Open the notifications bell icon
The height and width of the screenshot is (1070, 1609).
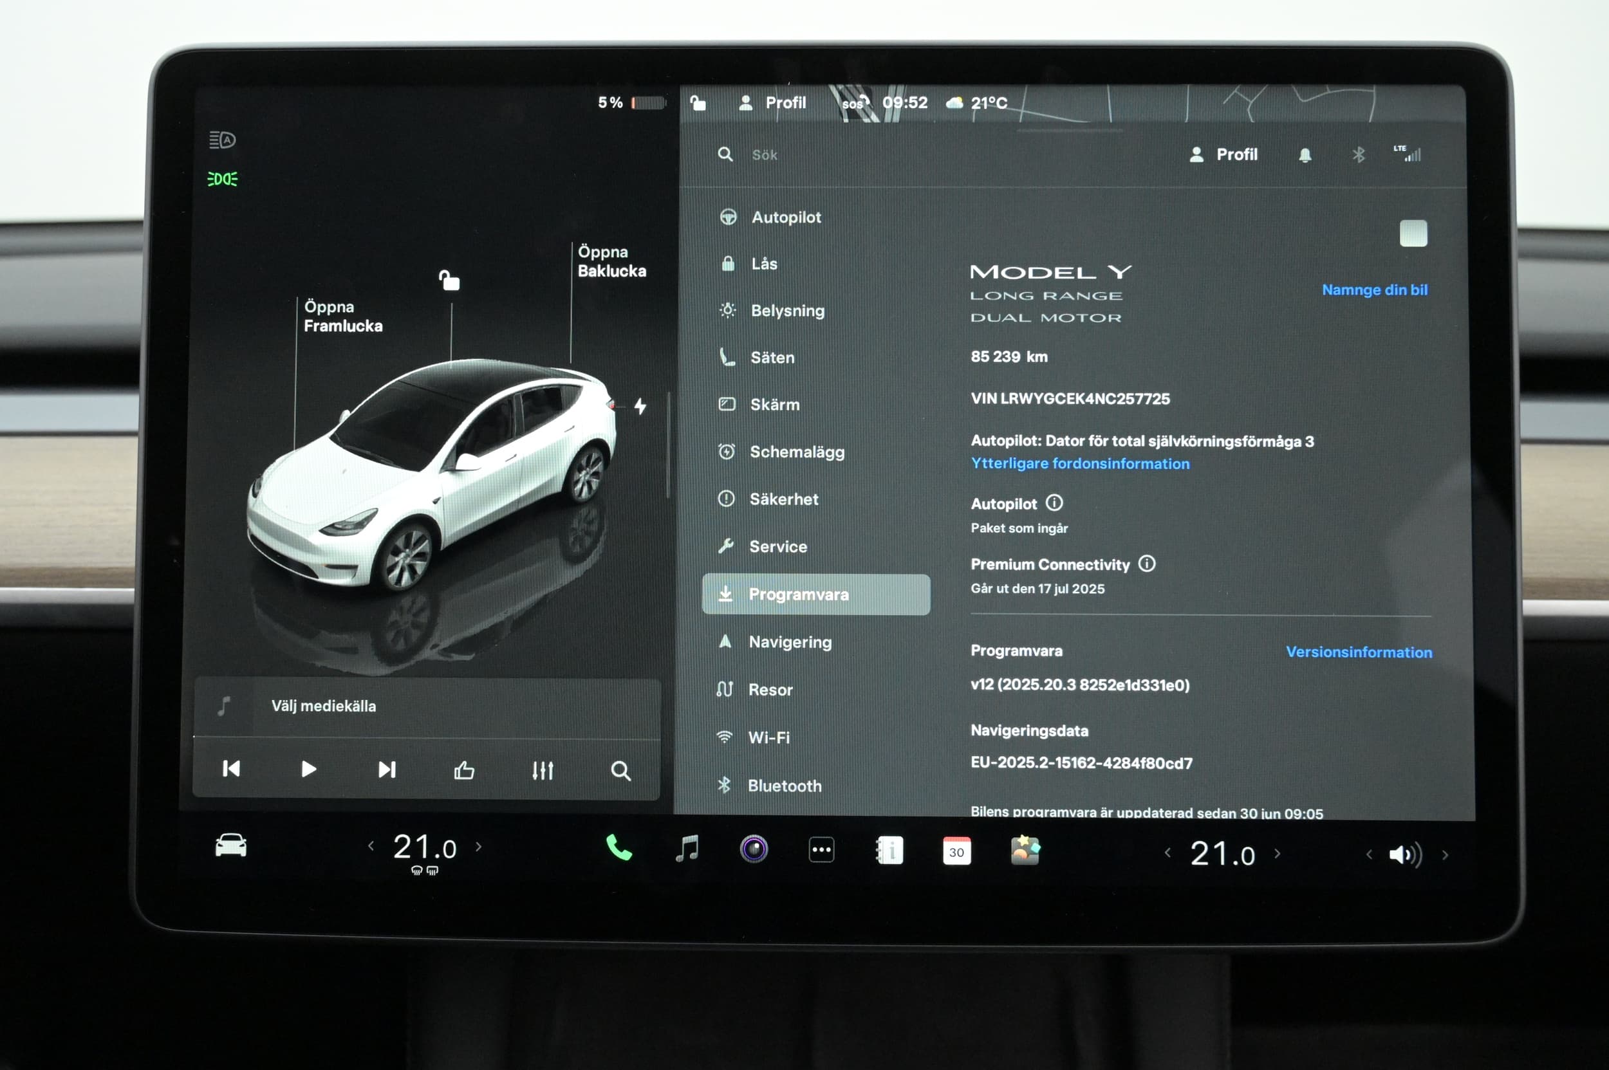click(1305, 155)
